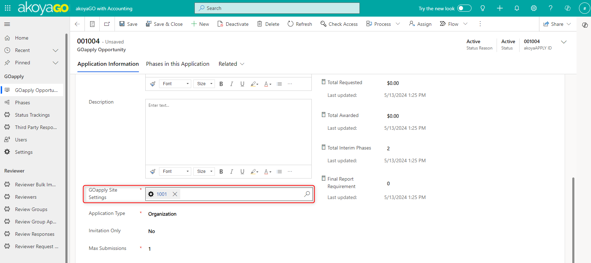Viewport: 591px width, 263px height.
Task: Open the Related tab dropdown
Action: point(232,64)
